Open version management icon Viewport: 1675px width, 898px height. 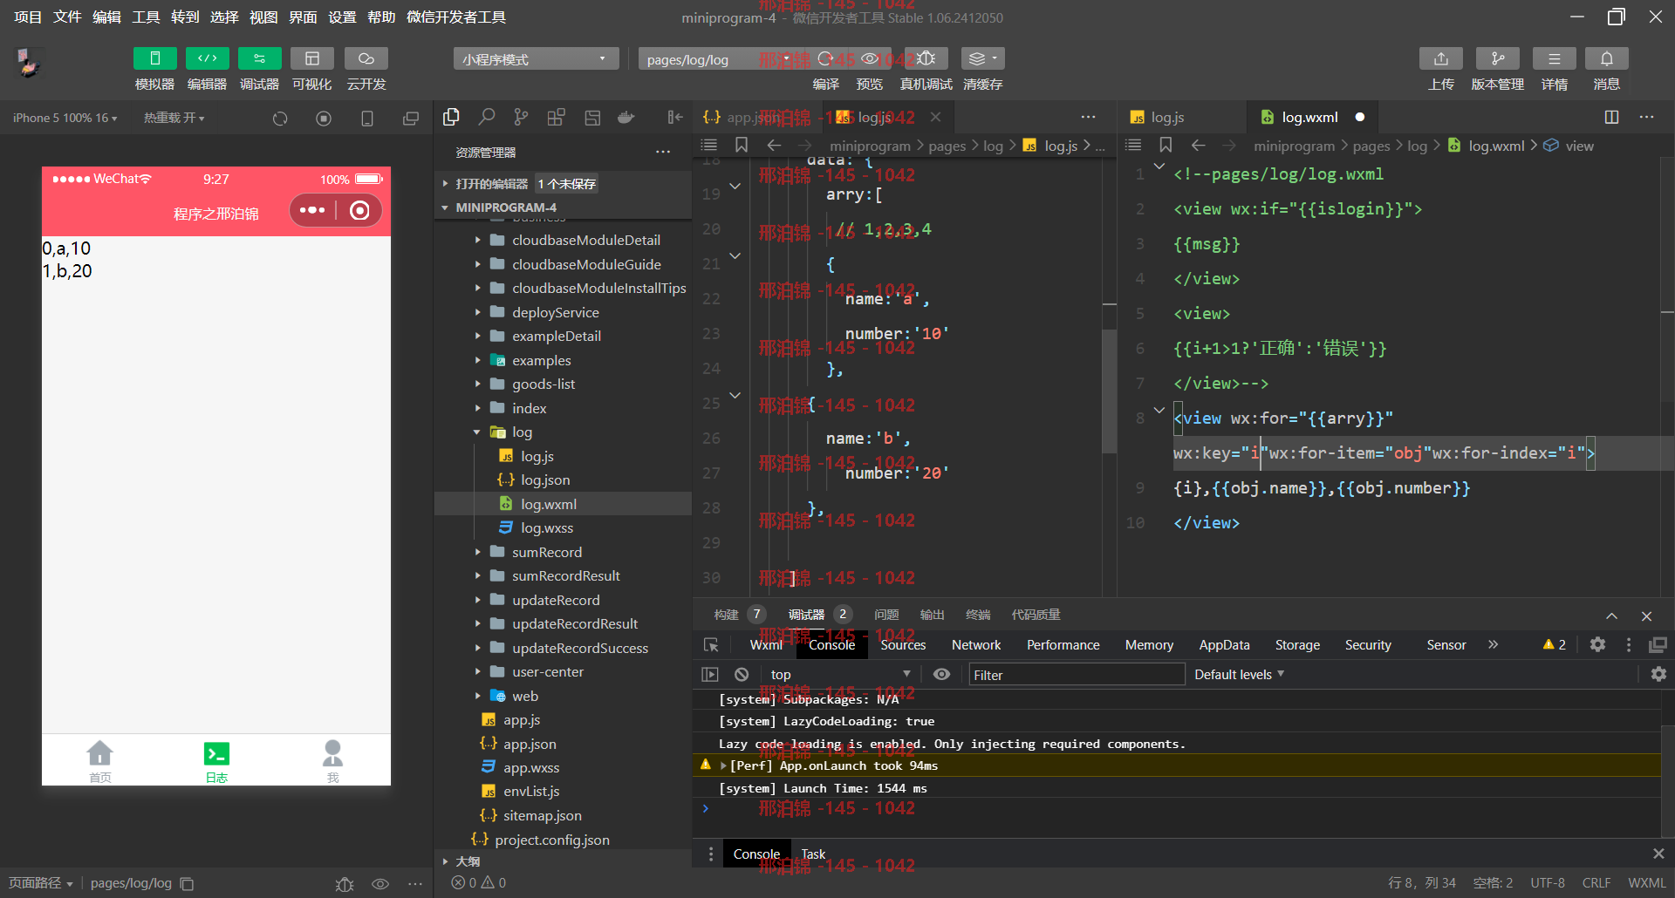pos(1498,58)
